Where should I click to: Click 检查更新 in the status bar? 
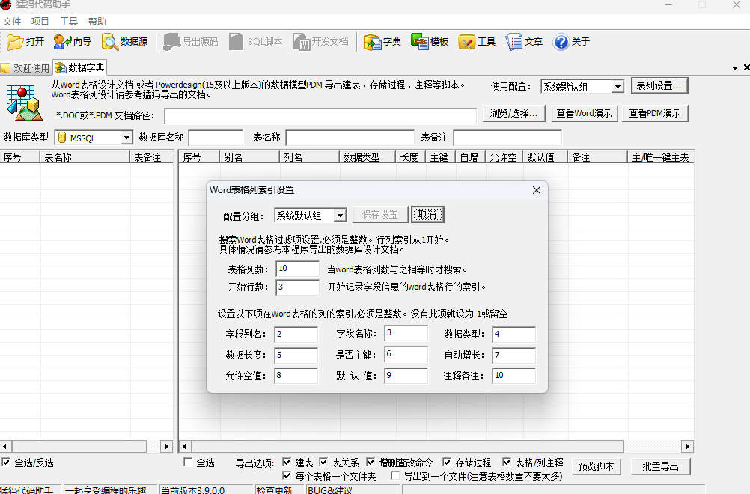coord(275,490)
